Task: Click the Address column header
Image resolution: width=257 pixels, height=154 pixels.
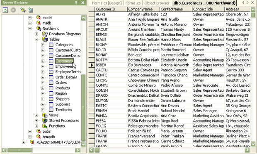Action: click(x=238, y=9)
